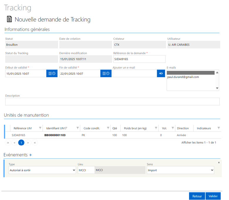Expand the Sens dropdown showing Import
This screenshot has height=200, width=229.
180,170
